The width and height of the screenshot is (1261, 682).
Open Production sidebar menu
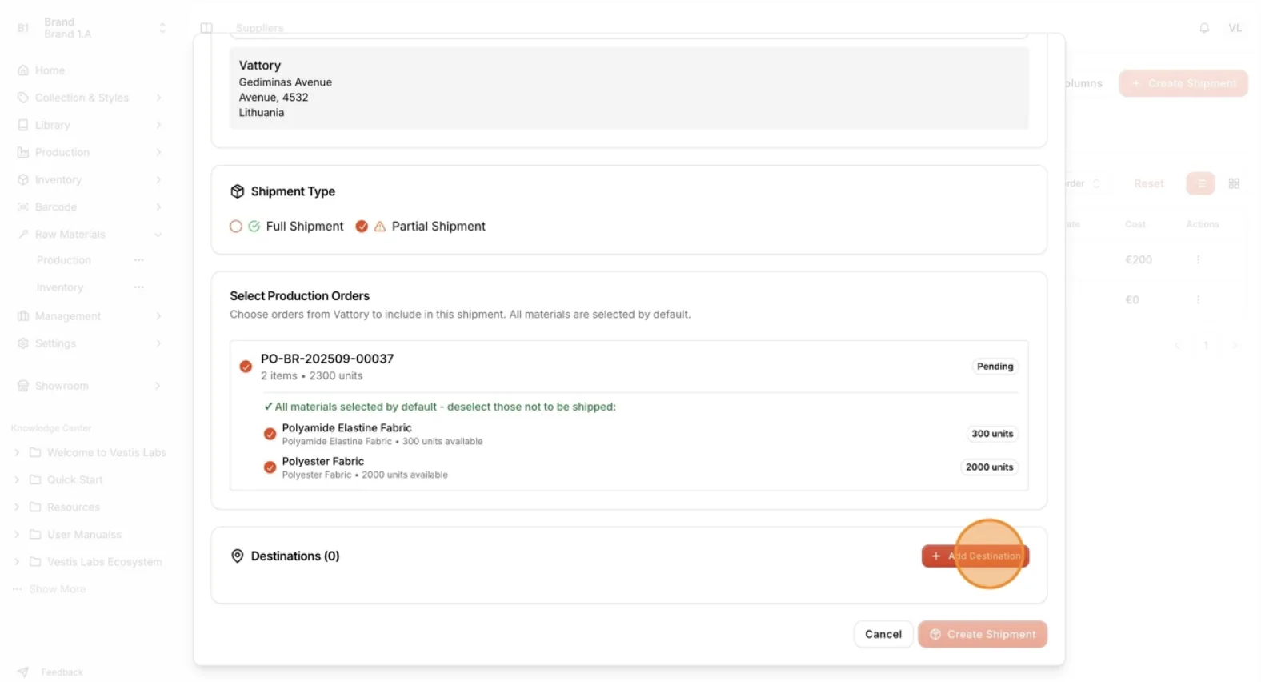62,152
